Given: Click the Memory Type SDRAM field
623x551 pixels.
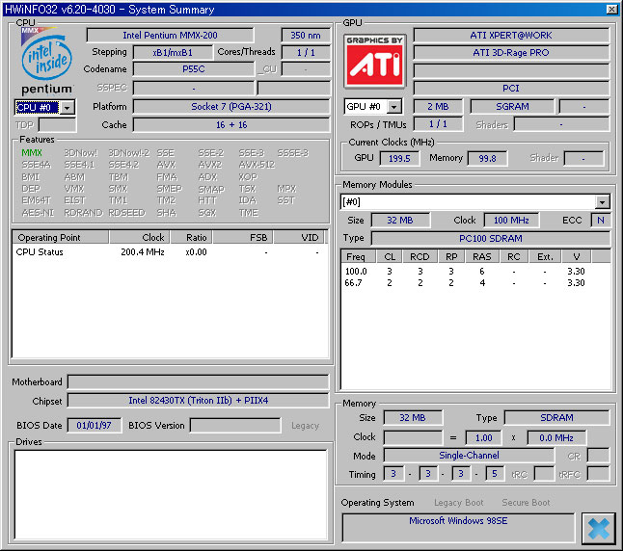Looking at the screenshot, I should point(556,418).
